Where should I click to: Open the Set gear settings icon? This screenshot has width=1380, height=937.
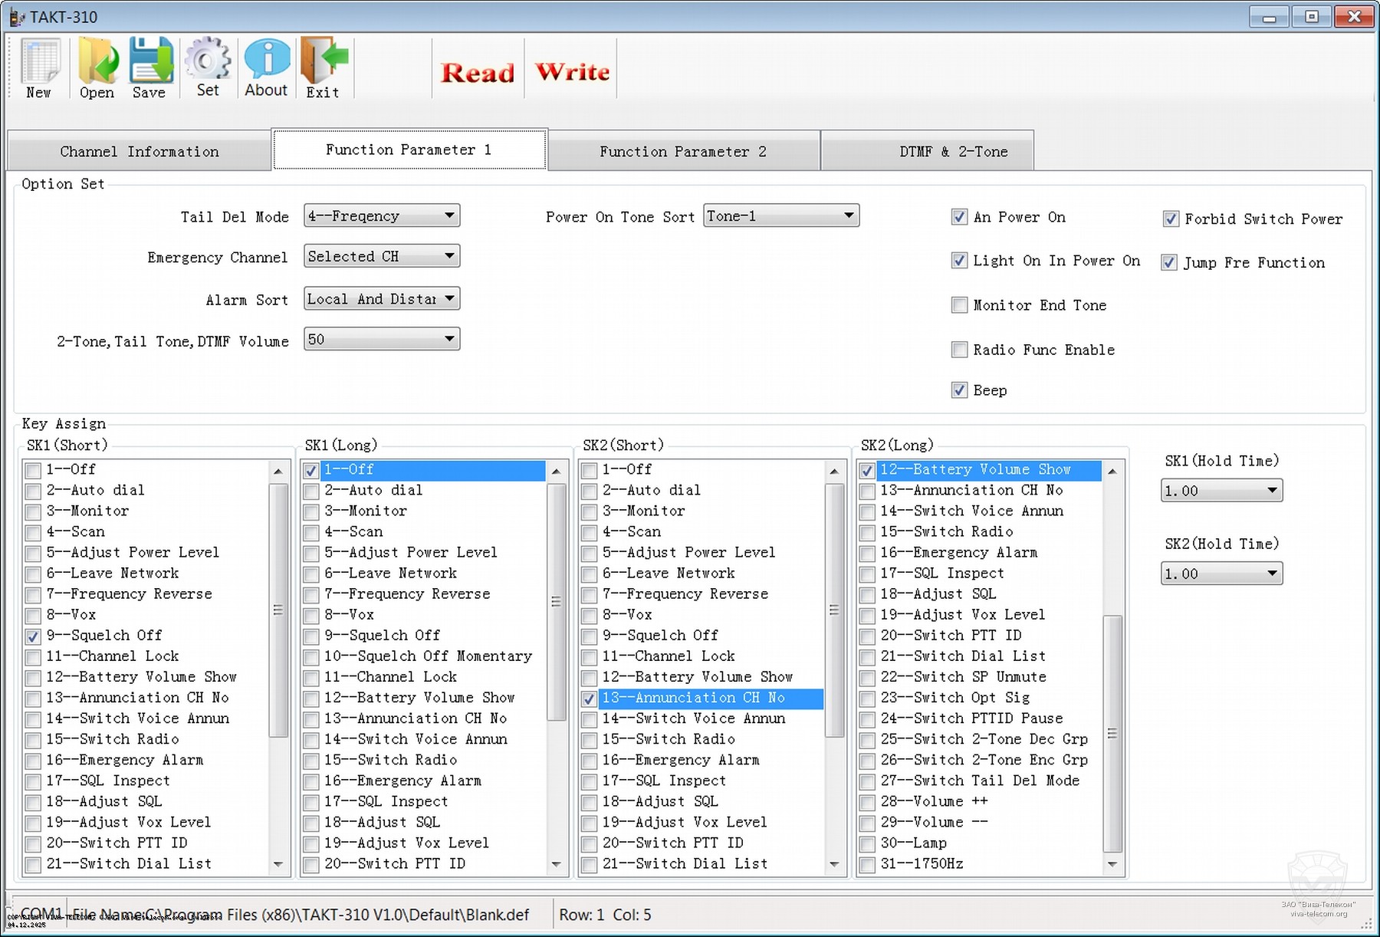[208, 61]
